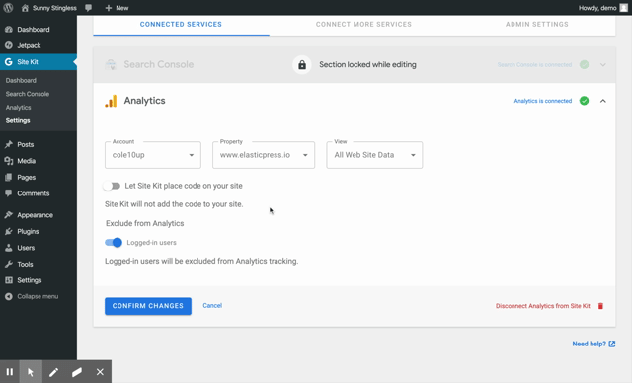The height and width of the screenshot is (383, 632).
Task: Open Site Kit Settings submenu
Action: click(18, 120)
